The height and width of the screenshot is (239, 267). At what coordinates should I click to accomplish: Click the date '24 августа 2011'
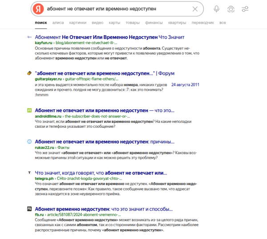pyautogui.click(x=185, y=85)
